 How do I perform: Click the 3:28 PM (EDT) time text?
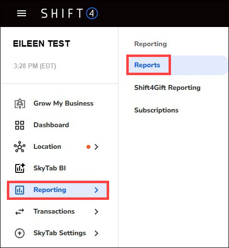[x=35, y=66]
